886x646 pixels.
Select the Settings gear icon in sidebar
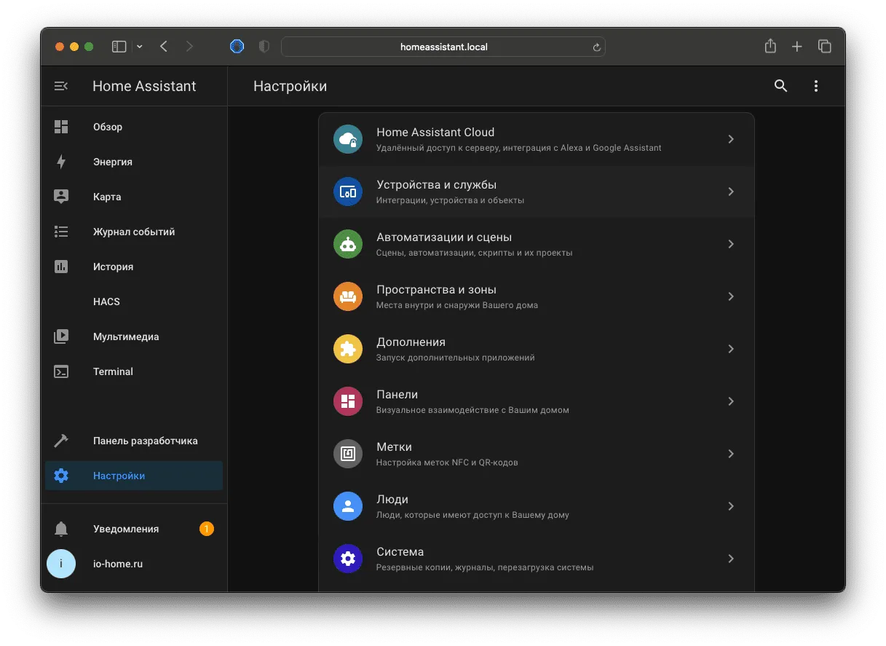point(61,476)
